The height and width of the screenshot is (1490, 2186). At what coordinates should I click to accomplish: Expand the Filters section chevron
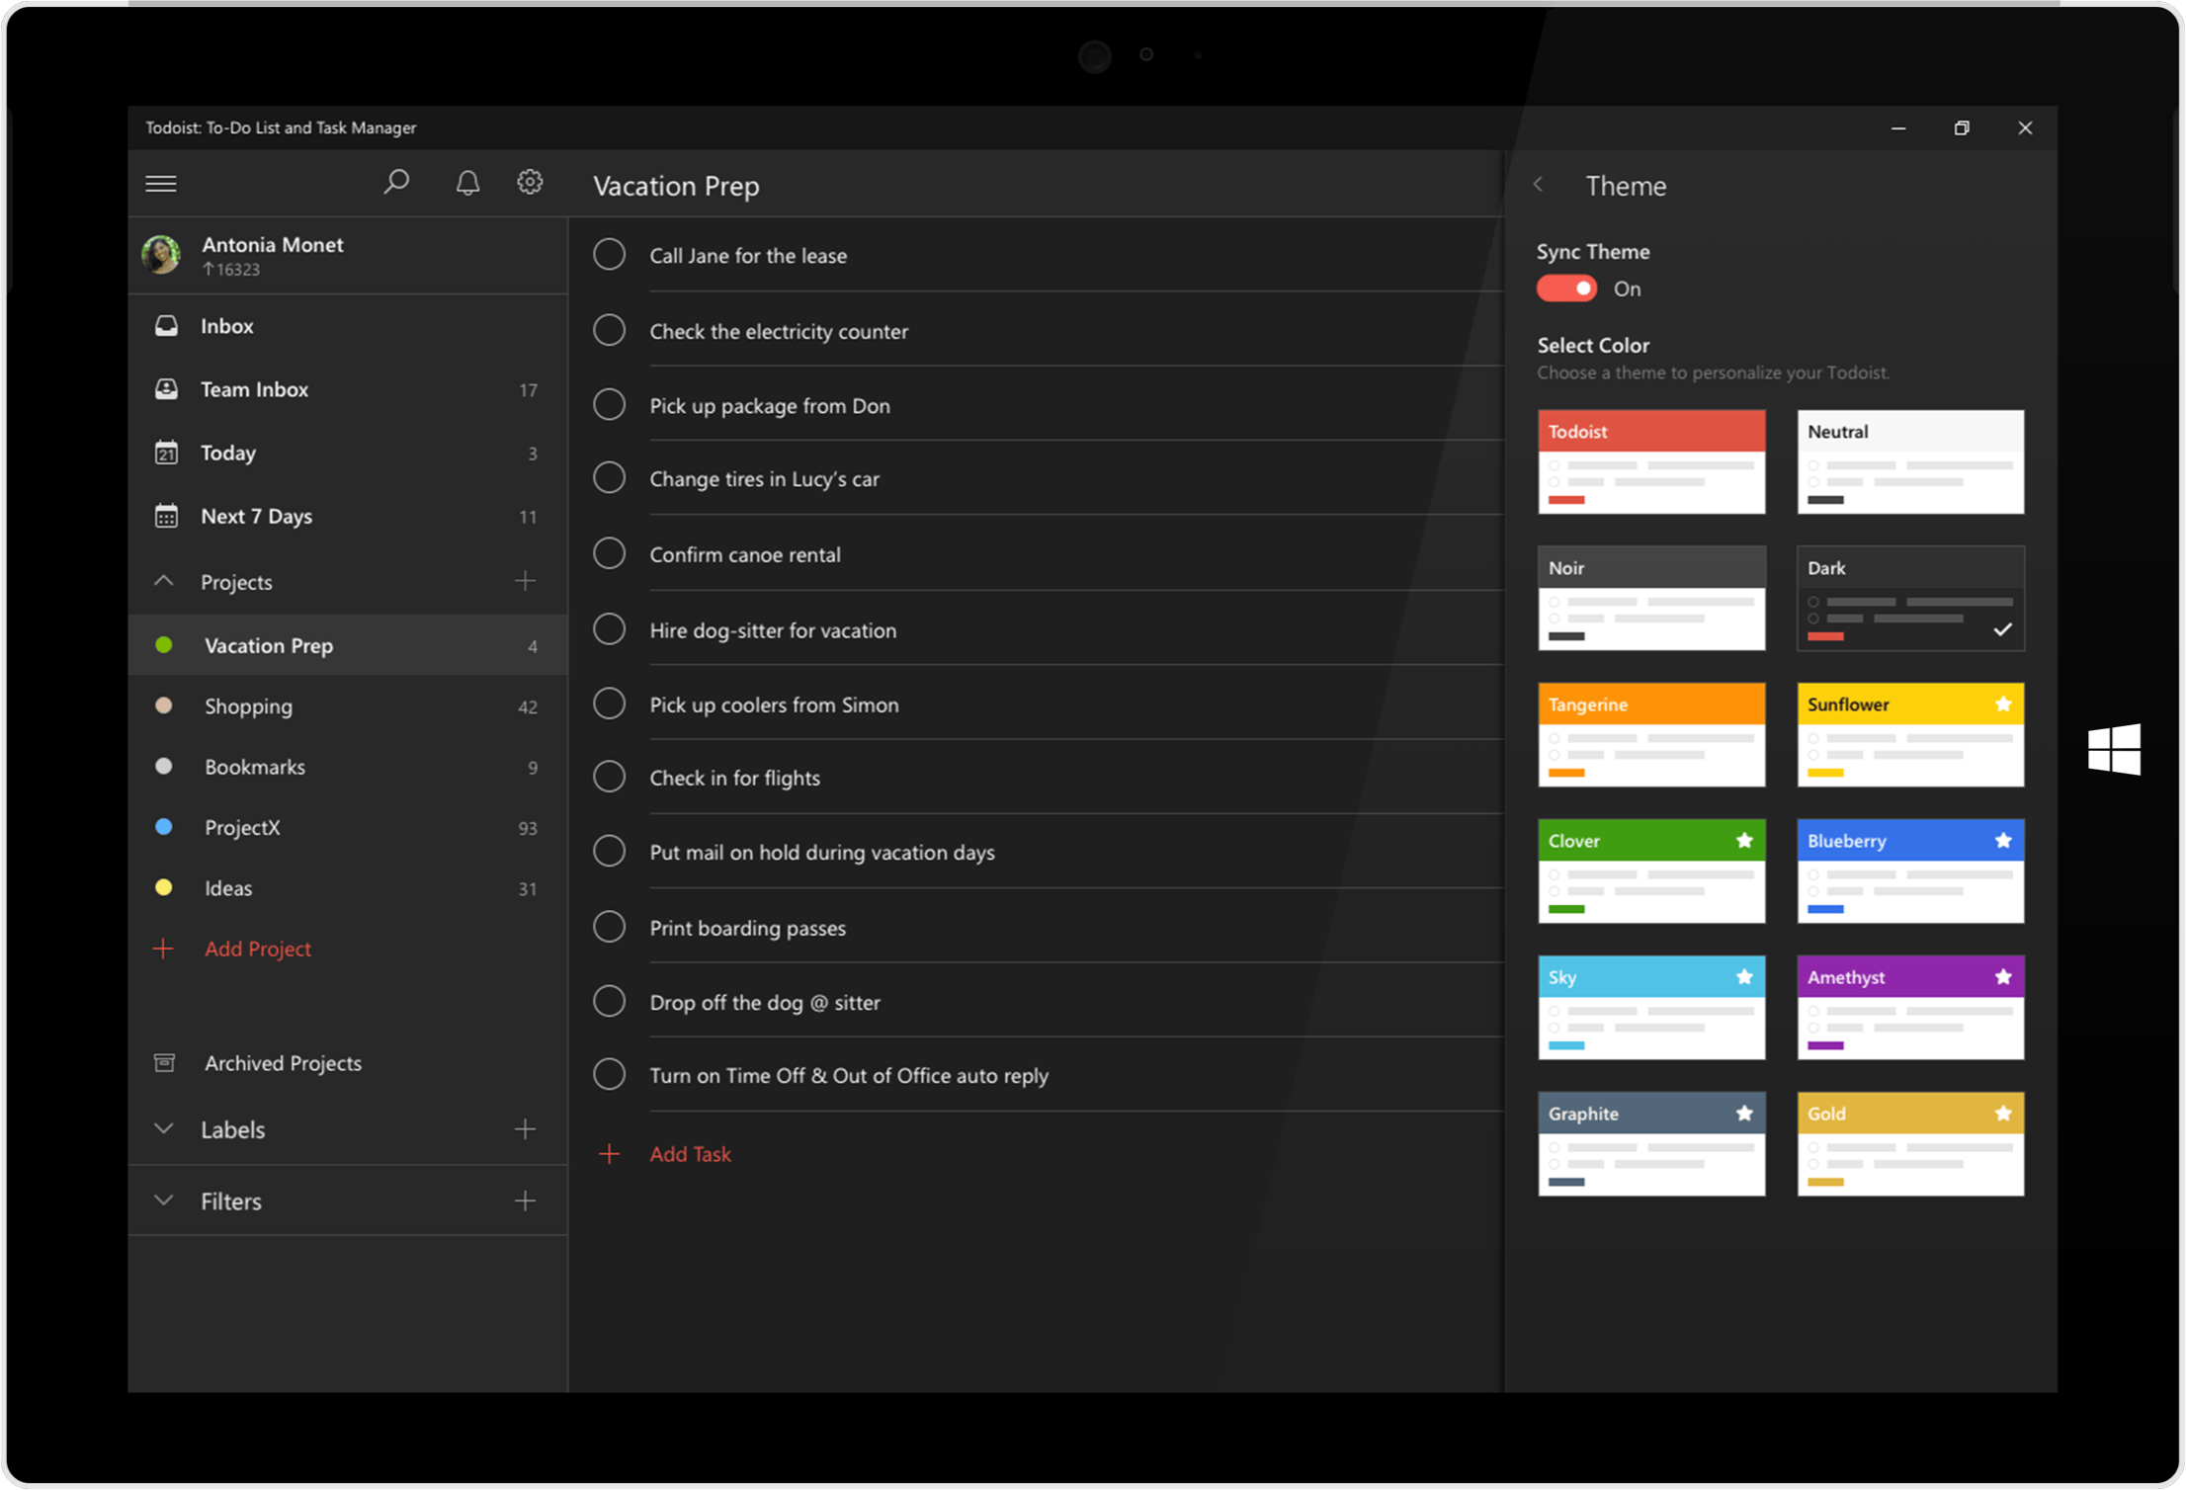pyautogui.click(x=164, y=1200)
